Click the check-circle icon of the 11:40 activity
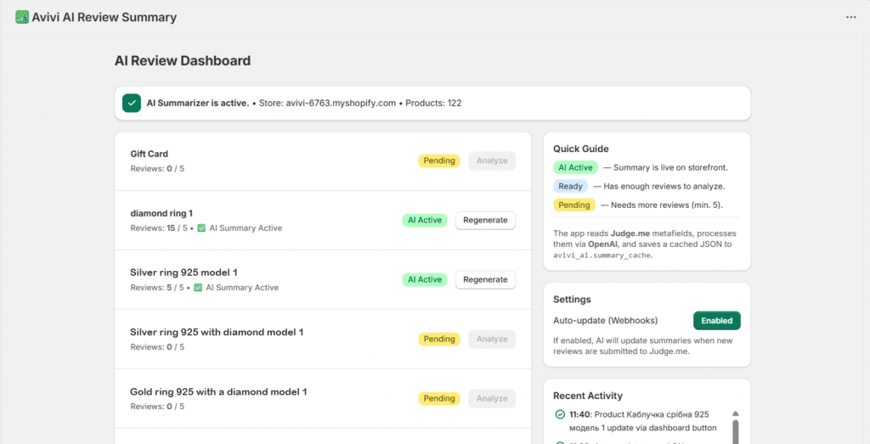 560,414
